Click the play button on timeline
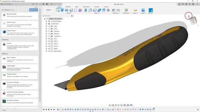 [x=49, y=110]
